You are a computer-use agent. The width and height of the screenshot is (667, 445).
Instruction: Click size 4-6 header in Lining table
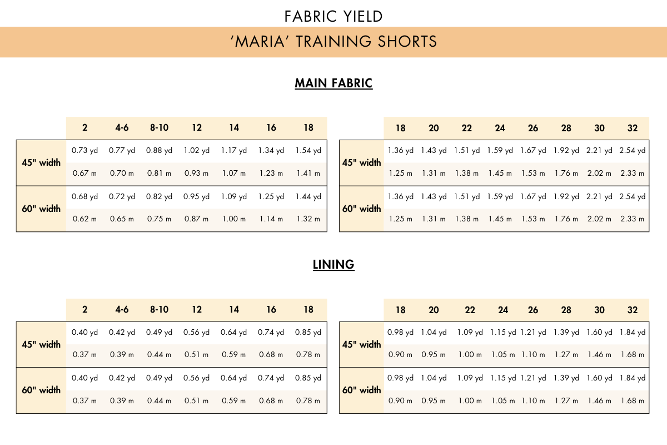click(x=122, y=310)
